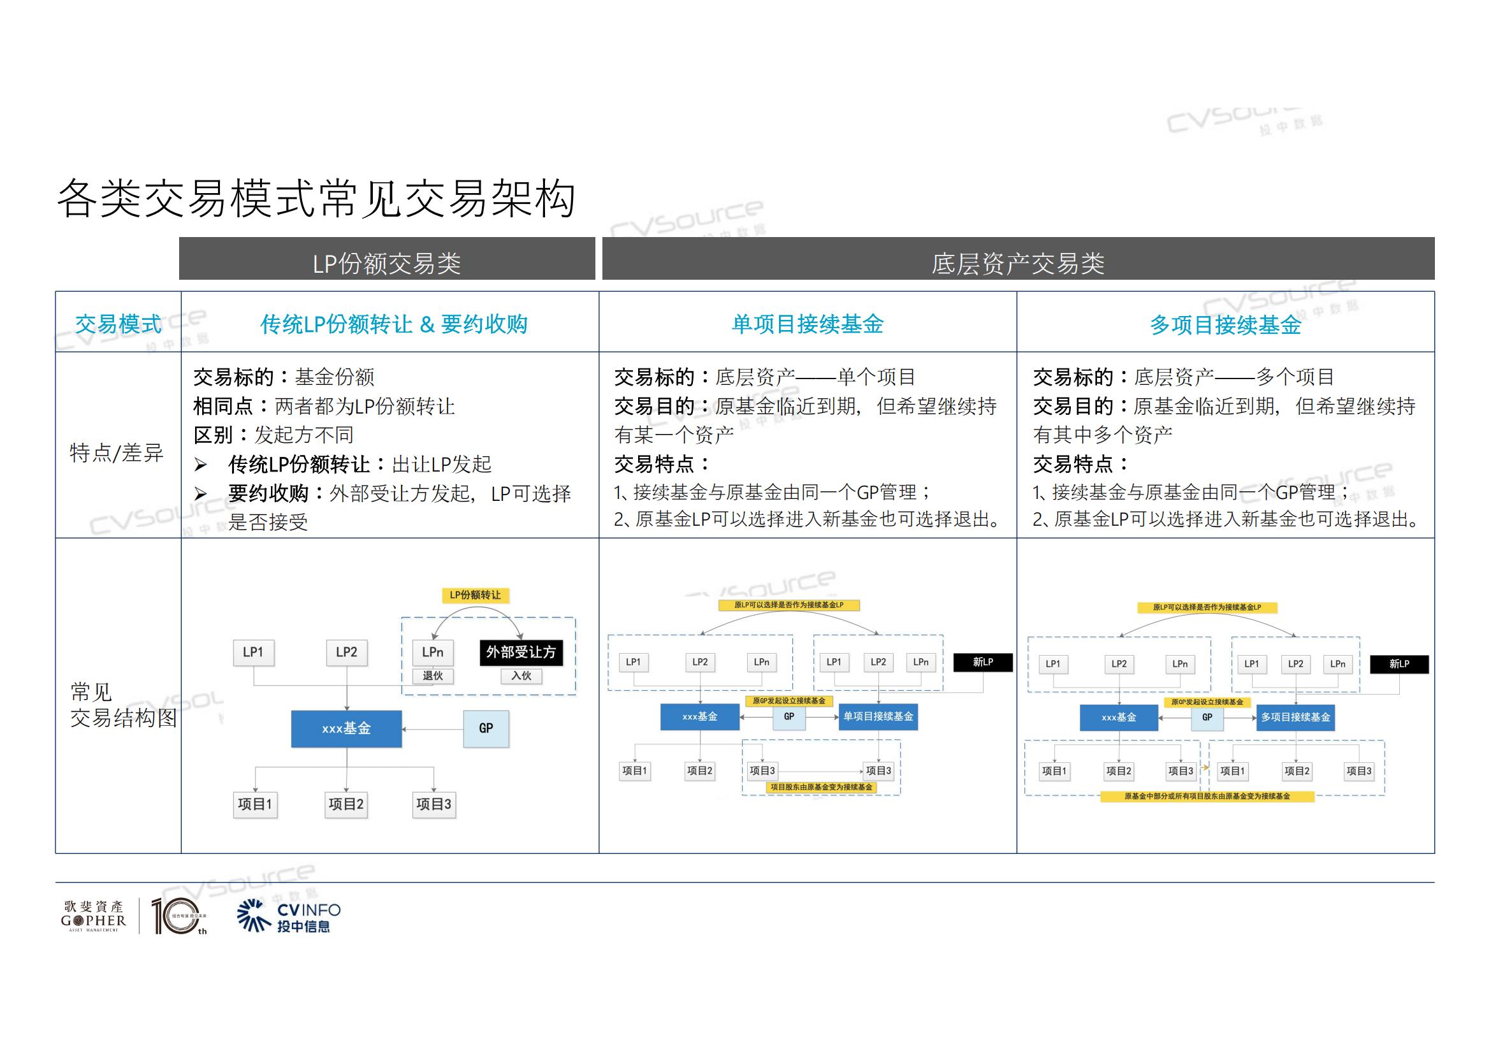Click the 传统LP份额转让 & 要约收购 column heading
This screenshot has height=1054, width=1491.
tap(393, 324)
